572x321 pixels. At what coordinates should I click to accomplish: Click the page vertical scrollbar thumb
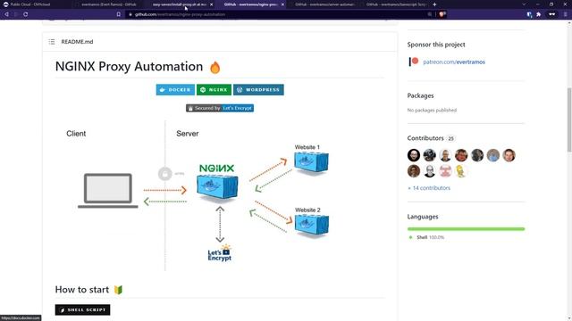[569, 119]
